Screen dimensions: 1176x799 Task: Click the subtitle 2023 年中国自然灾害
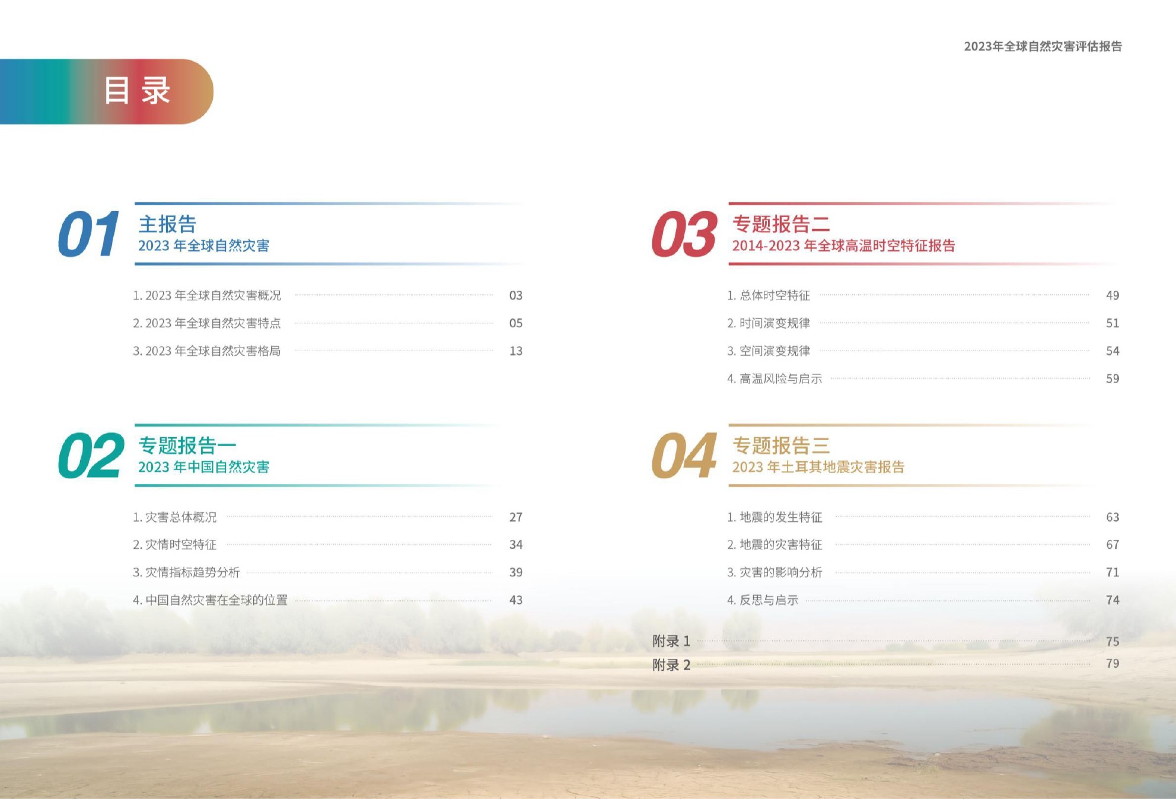(204, 467)
